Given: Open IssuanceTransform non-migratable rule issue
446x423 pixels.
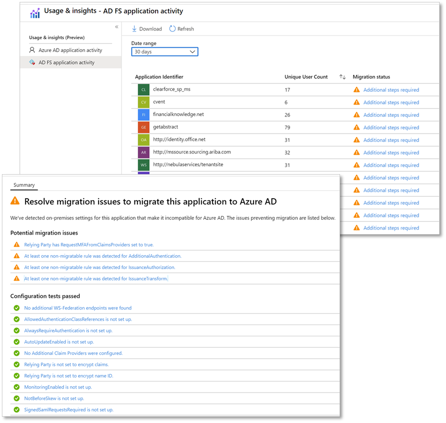Looking at the screenshot, I should (96, 279).
